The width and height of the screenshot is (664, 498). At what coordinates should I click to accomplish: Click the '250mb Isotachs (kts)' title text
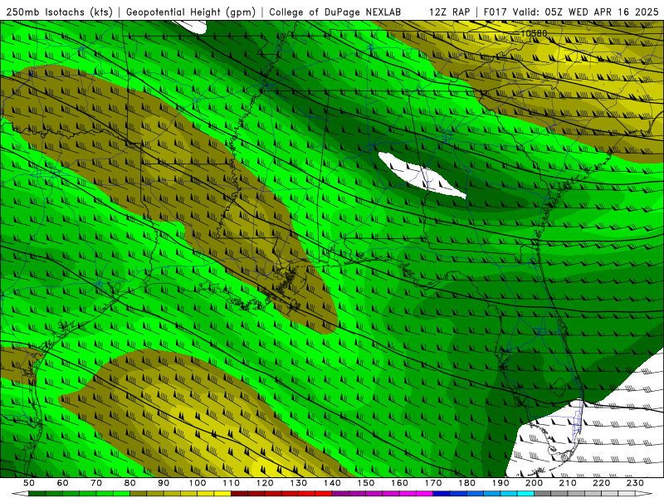pyautogui.click(x=59, y=12)
